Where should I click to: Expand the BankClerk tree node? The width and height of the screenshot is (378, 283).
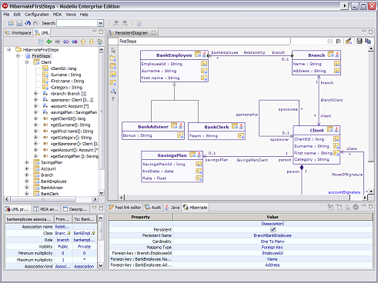(x=27, y=194)
